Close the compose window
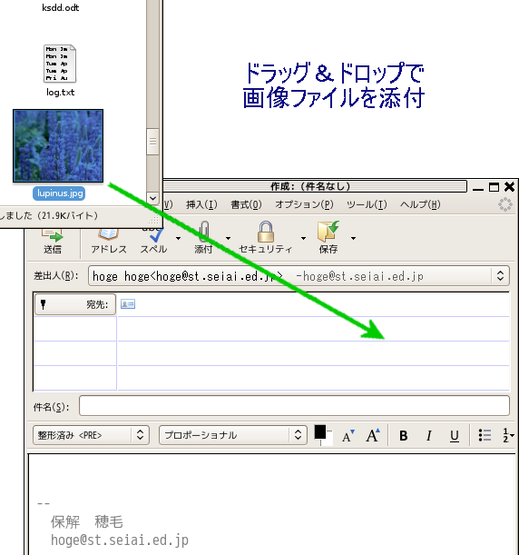519x555 pixels. point(509,187)
